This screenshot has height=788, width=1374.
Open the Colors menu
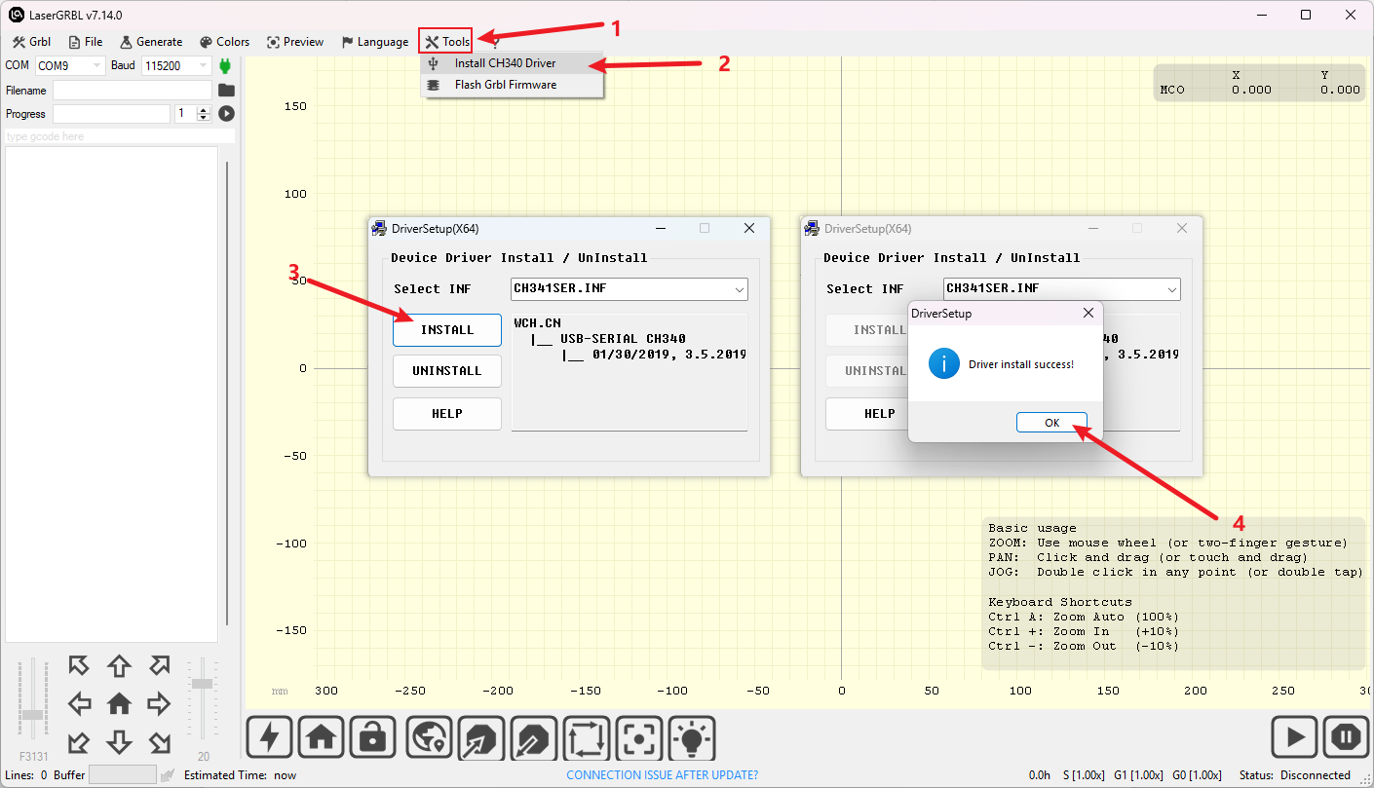[224, 42]
